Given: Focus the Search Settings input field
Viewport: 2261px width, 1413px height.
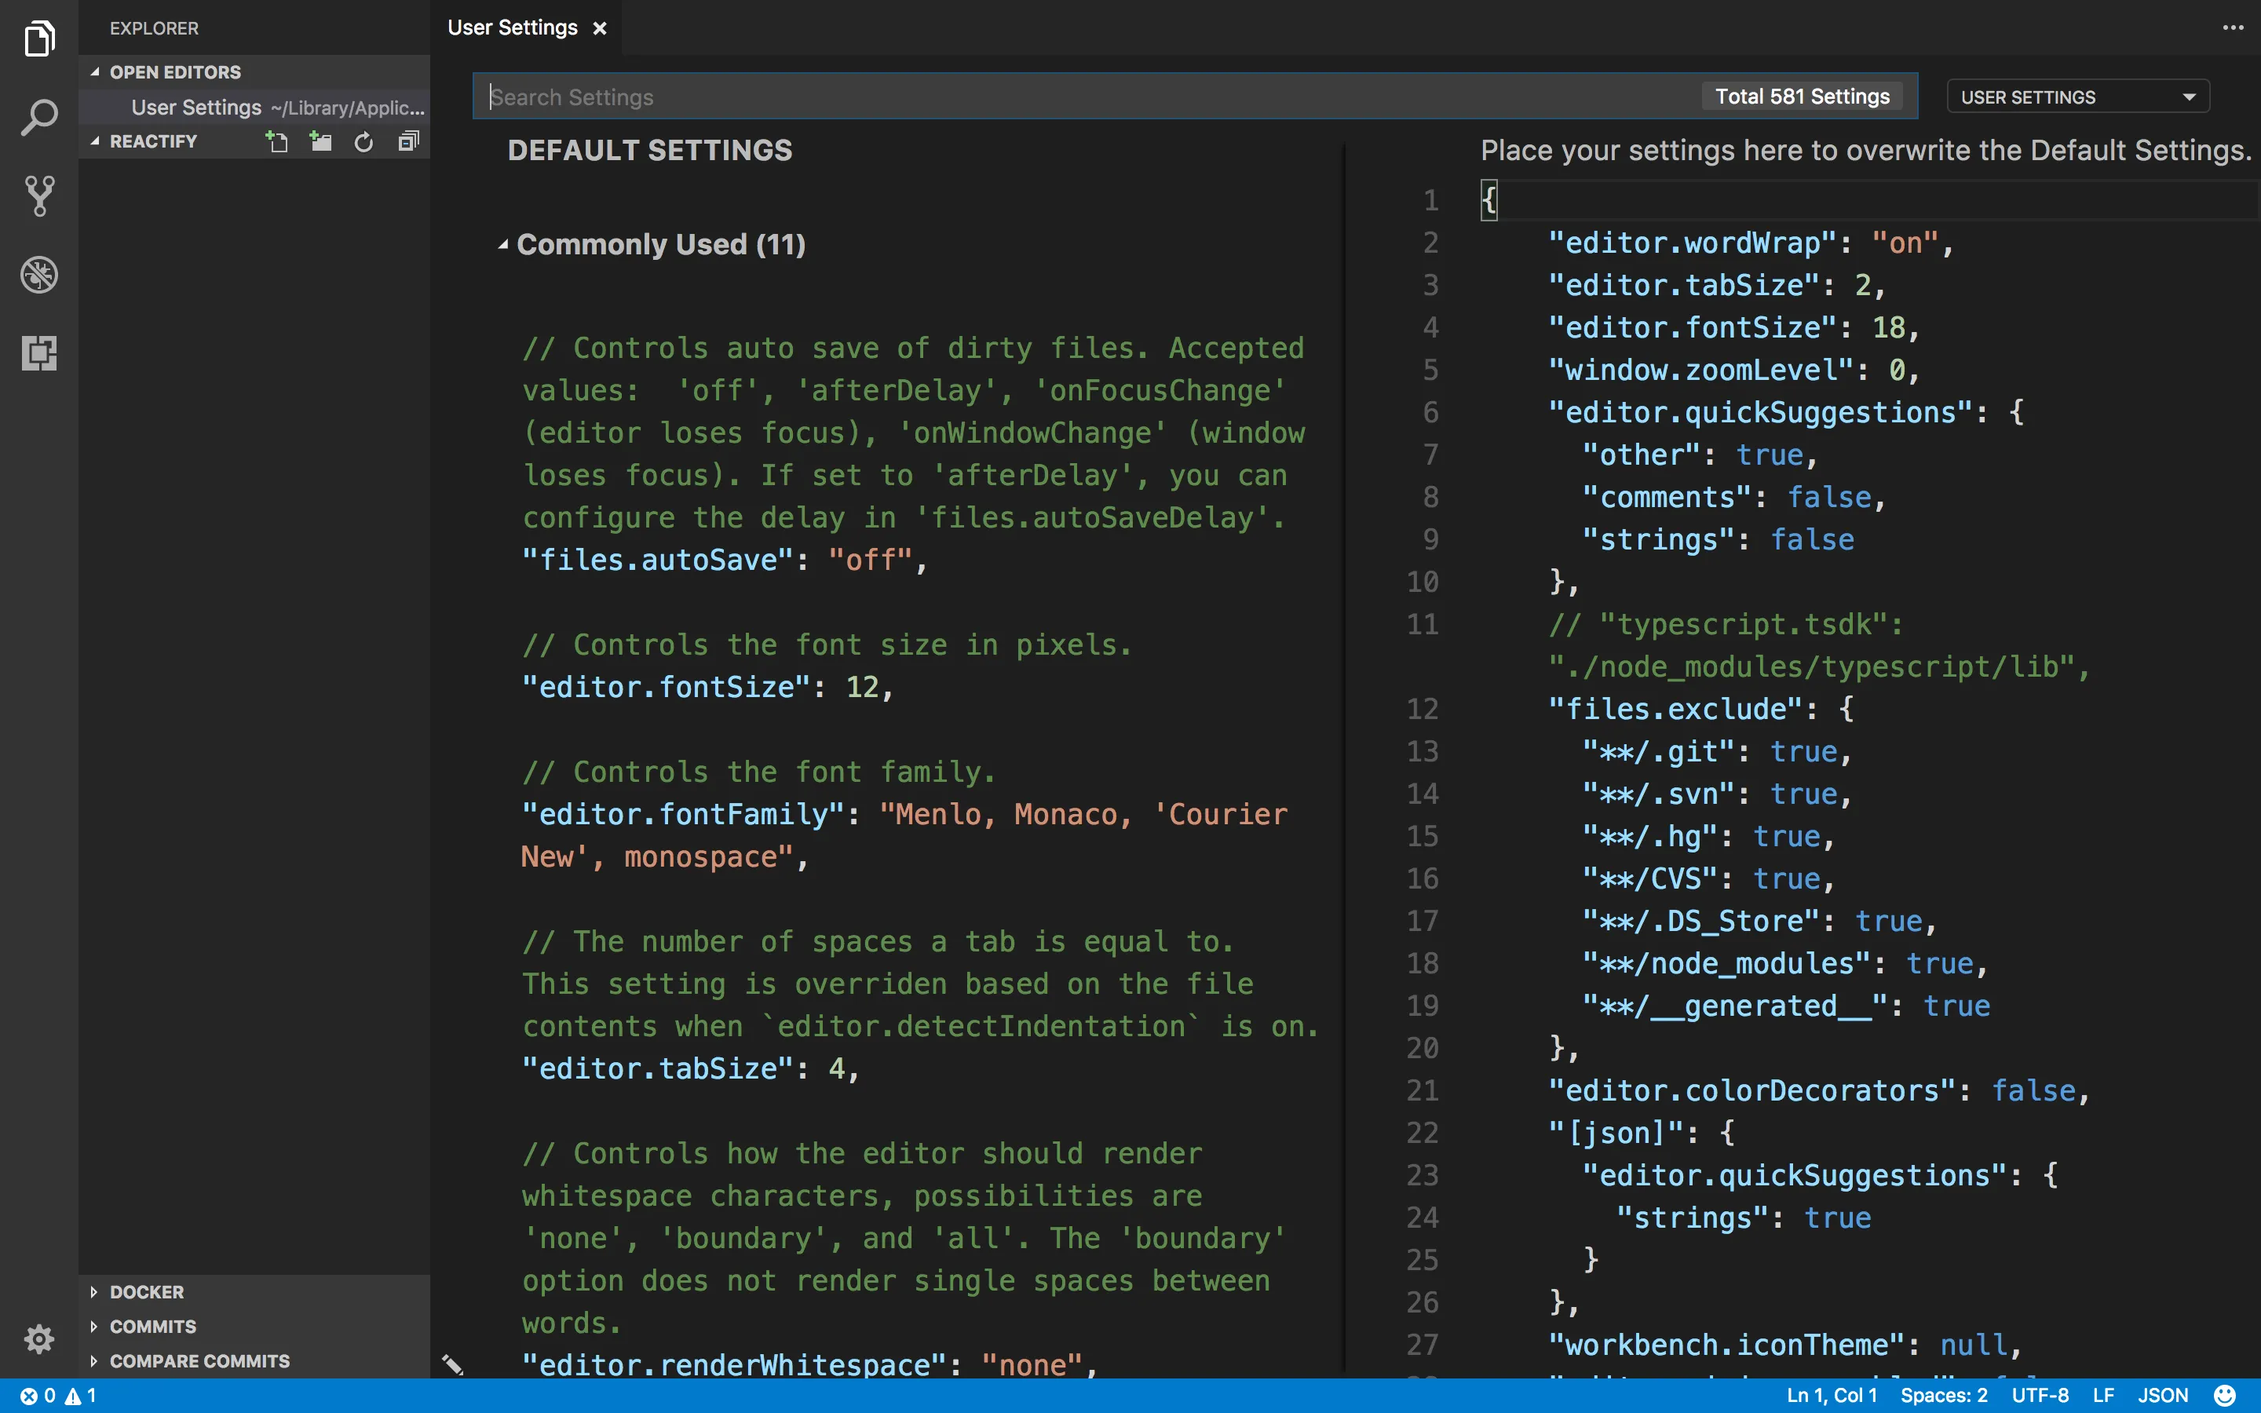Looking at the screenshot, I should point(1083,97).
